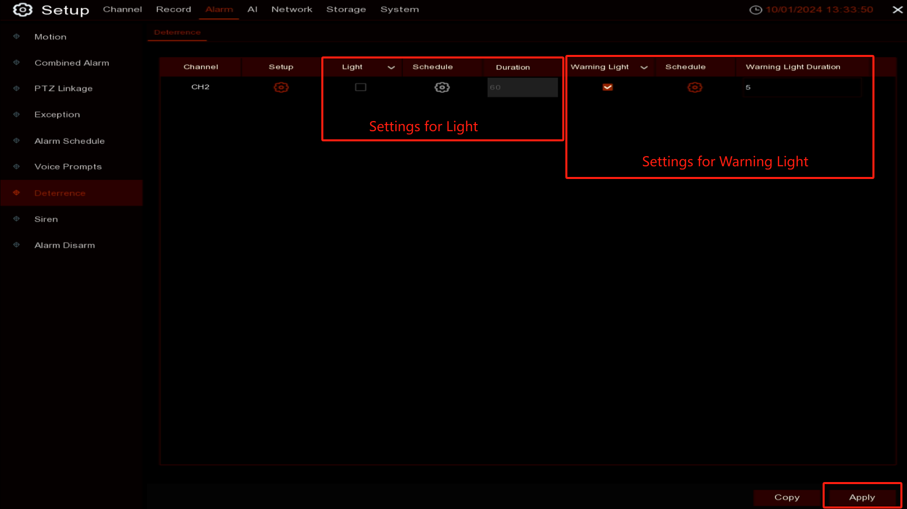Select the Deterrence sub-tab
The image size is (907, 509).
(x=177, y=33)
